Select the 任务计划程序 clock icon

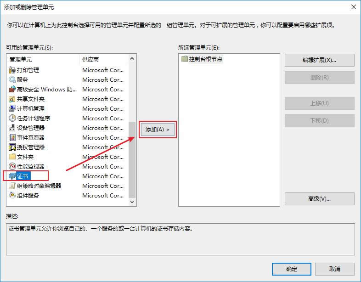pyautogui.click(x=12, y=118)
